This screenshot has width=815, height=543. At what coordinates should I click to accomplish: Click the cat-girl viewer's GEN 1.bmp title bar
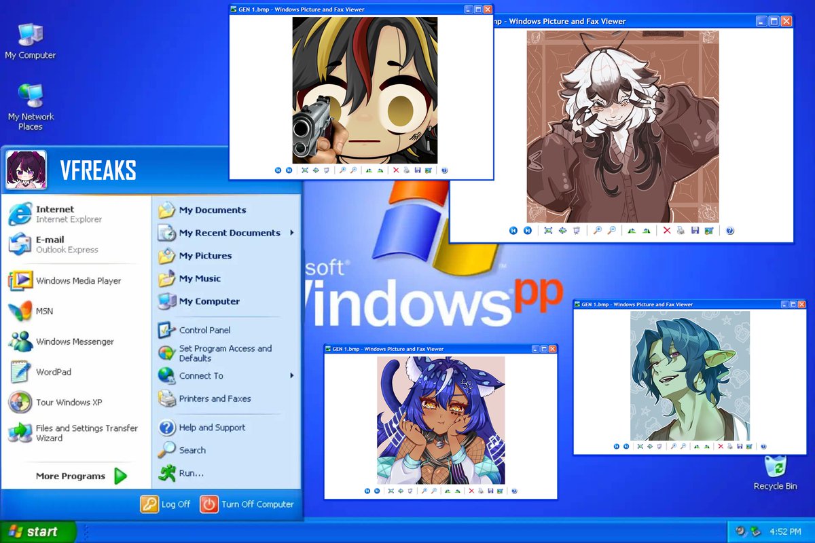[x=441, y=349]
